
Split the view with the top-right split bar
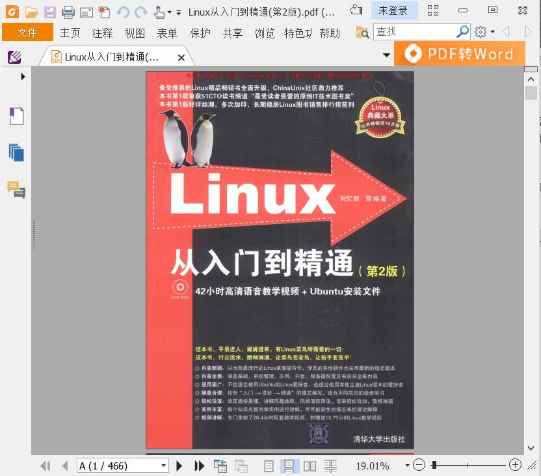tap(531, 69)
